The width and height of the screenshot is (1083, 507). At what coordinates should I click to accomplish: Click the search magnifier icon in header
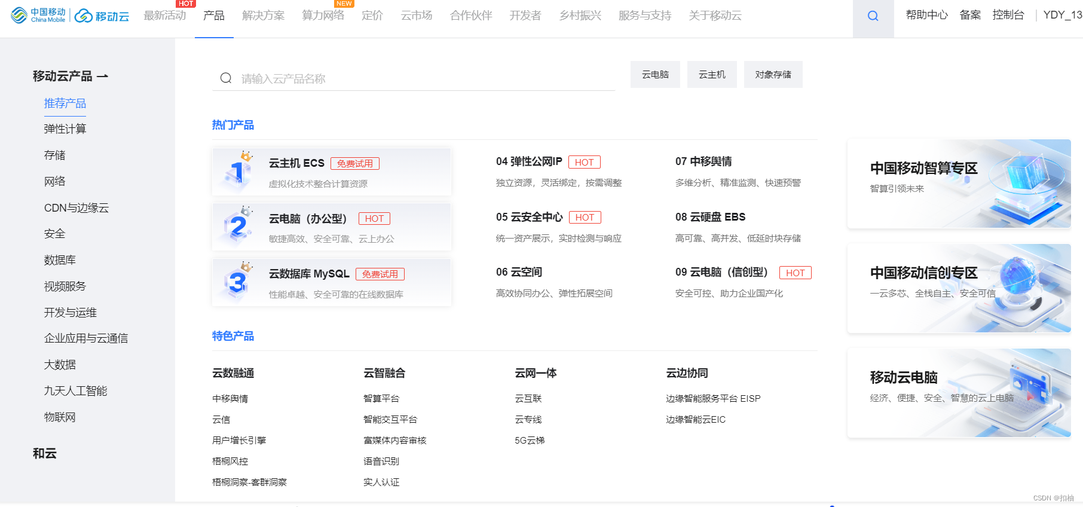coord(873,16)
